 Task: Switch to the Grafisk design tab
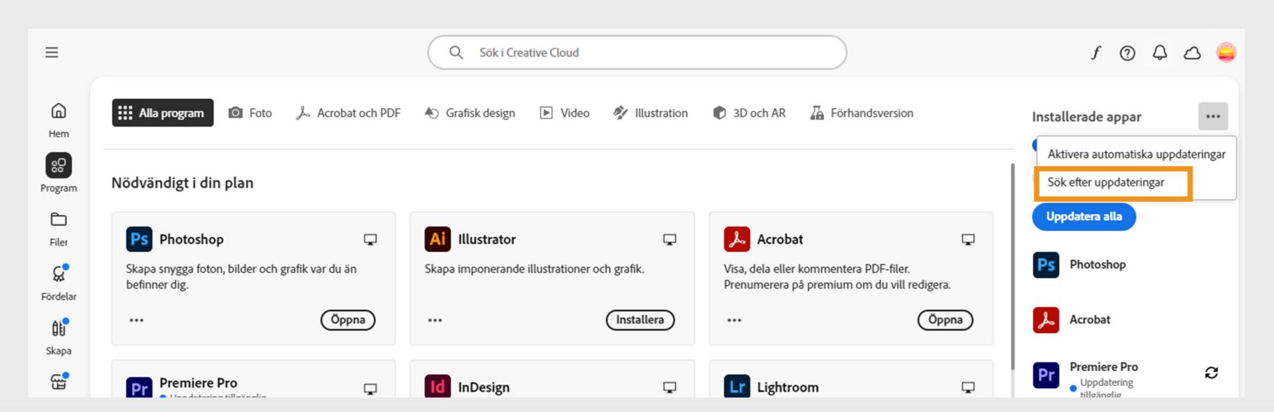[x=470, y=113]
